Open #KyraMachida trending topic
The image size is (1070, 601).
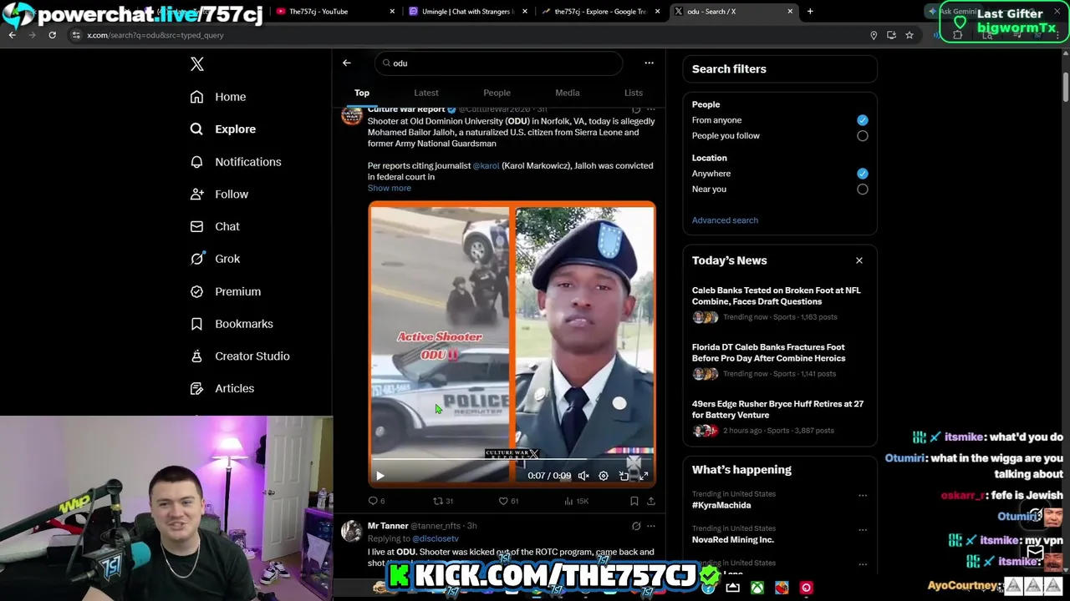(721, 505)
